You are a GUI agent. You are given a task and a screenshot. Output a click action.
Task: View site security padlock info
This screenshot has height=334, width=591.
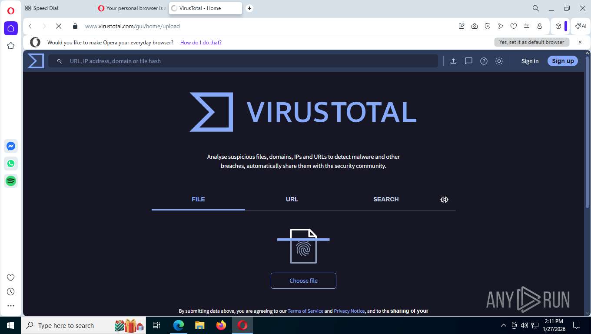75,26
